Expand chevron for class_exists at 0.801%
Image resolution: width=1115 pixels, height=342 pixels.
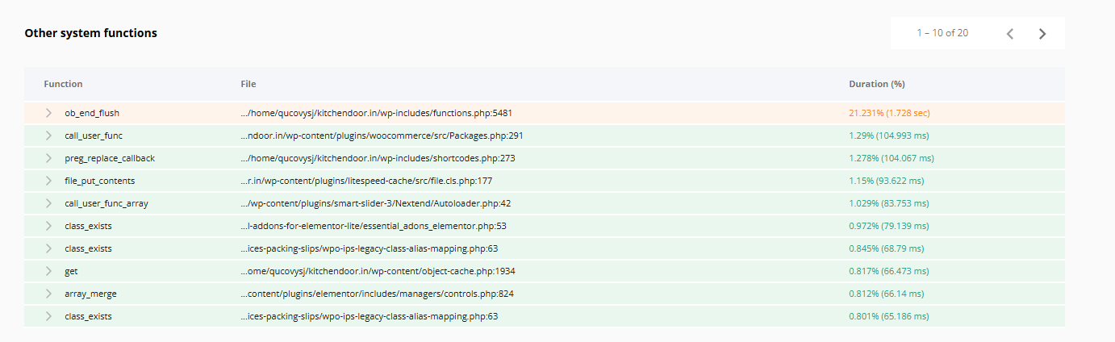click(x=48, y=316)
